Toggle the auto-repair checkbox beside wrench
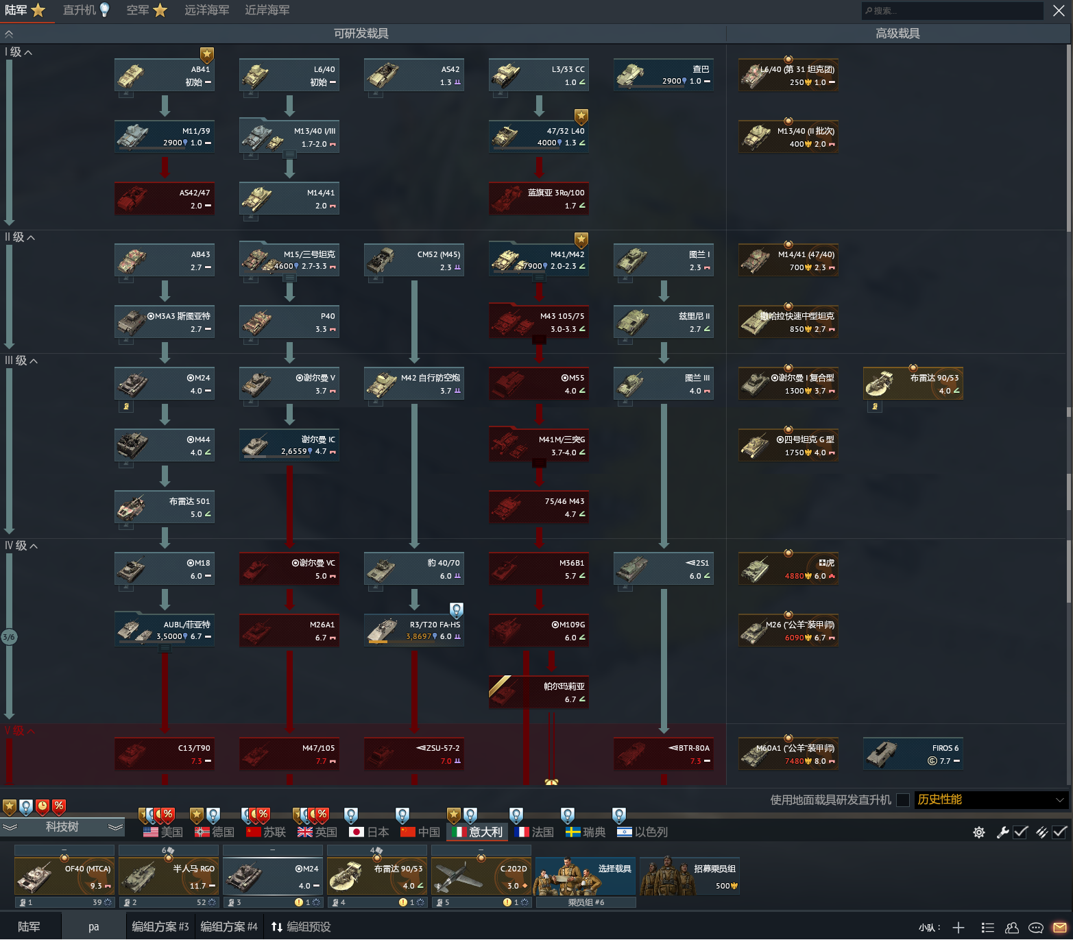The width and height of the screenshot is (1073, 940). point(1021,832)
